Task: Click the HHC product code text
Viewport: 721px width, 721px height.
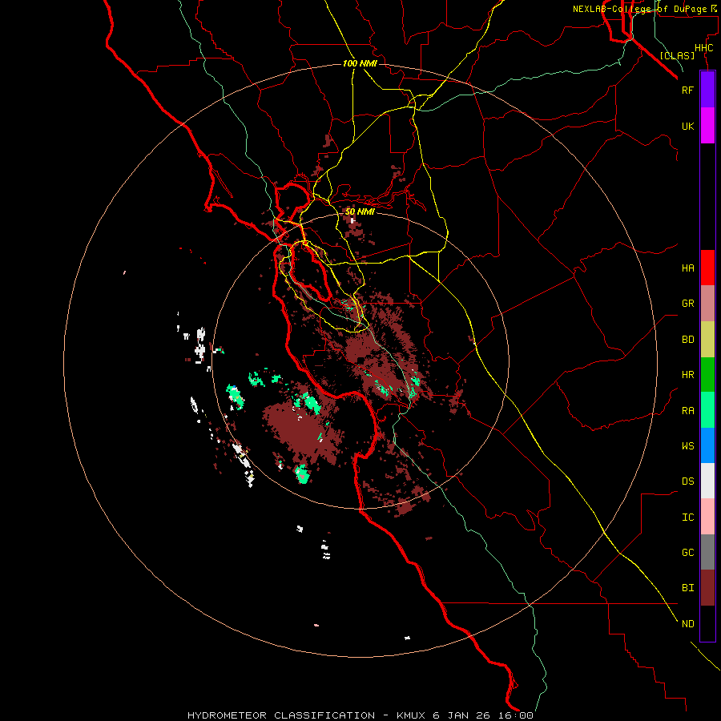Action: (703, 48)
